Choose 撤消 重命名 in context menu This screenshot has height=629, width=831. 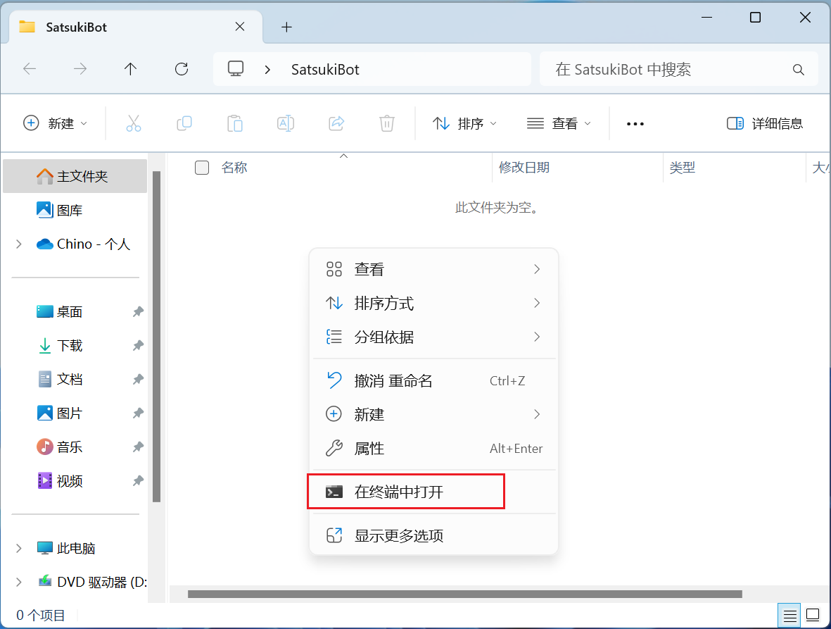click(x=433, y=381)
